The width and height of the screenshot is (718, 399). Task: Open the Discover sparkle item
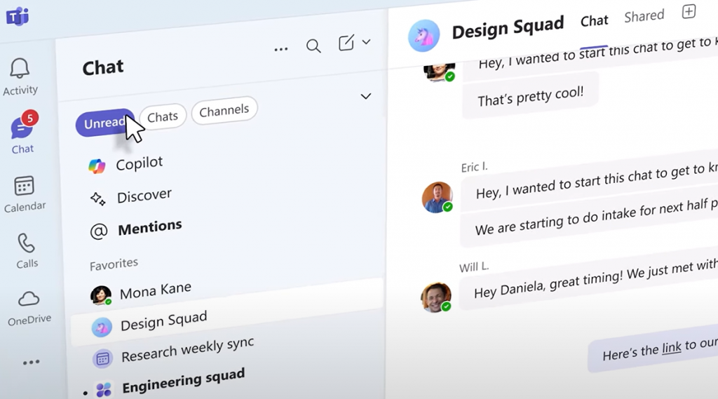(x=130, y=196)
